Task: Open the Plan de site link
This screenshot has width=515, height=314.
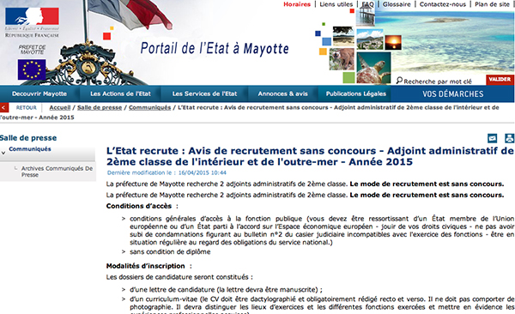Action: [492, 4]
